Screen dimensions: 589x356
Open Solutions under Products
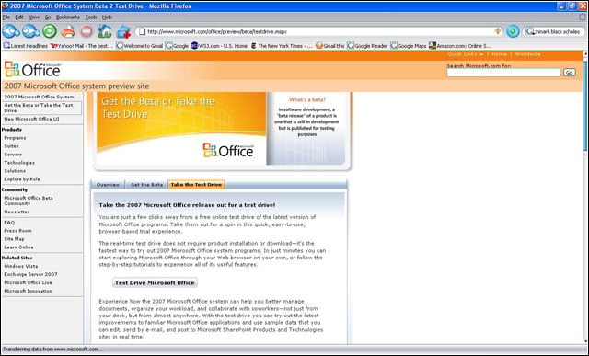[x=15, y=171]
